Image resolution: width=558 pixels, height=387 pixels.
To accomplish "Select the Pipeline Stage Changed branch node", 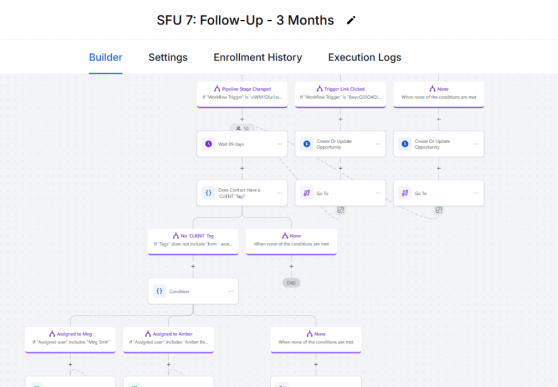I will pos(242,94).
